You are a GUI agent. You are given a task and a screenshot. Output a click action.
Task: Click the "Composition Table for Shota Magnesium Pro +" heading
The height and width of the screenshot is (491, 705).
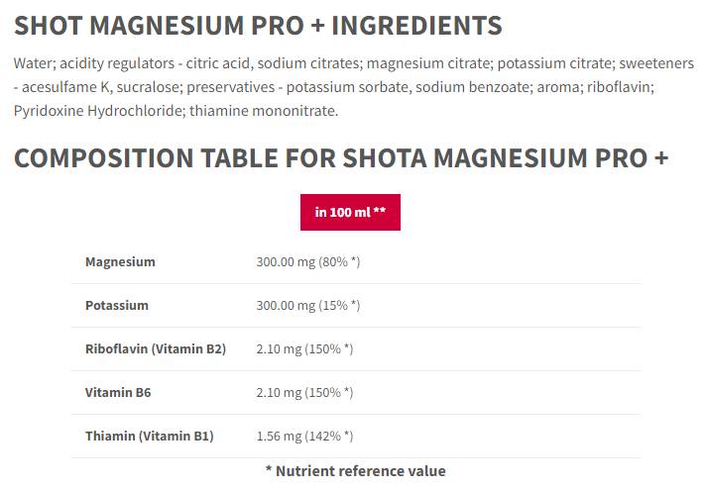coord(341,158)
